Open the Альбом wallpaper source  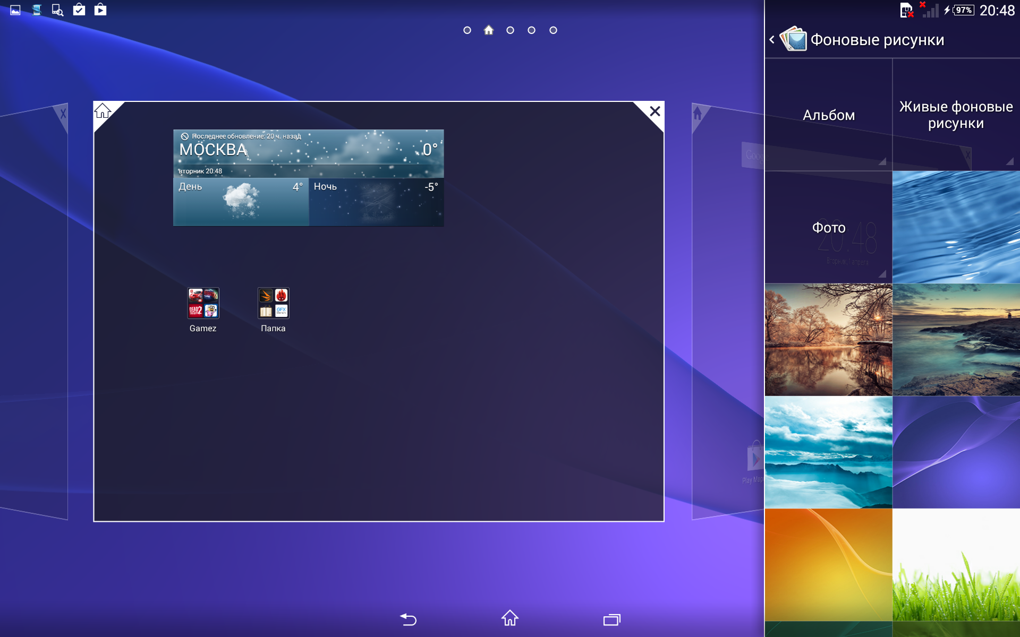point(828,115)
